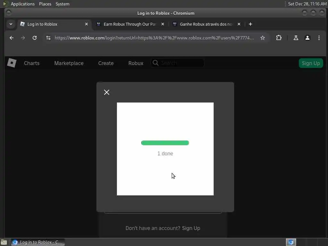Image resolution: width=328 pixels, height=246 pixels.
Task: Click the address bar URL
Action: coord(154,38)
